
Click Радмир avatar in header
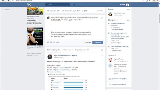(x=127, y=4)
